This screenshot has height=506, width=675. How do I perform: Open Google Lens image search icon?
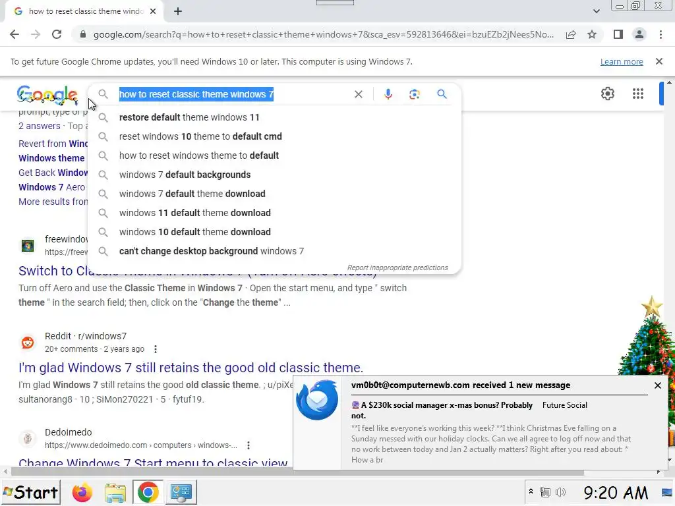(414, 94)
